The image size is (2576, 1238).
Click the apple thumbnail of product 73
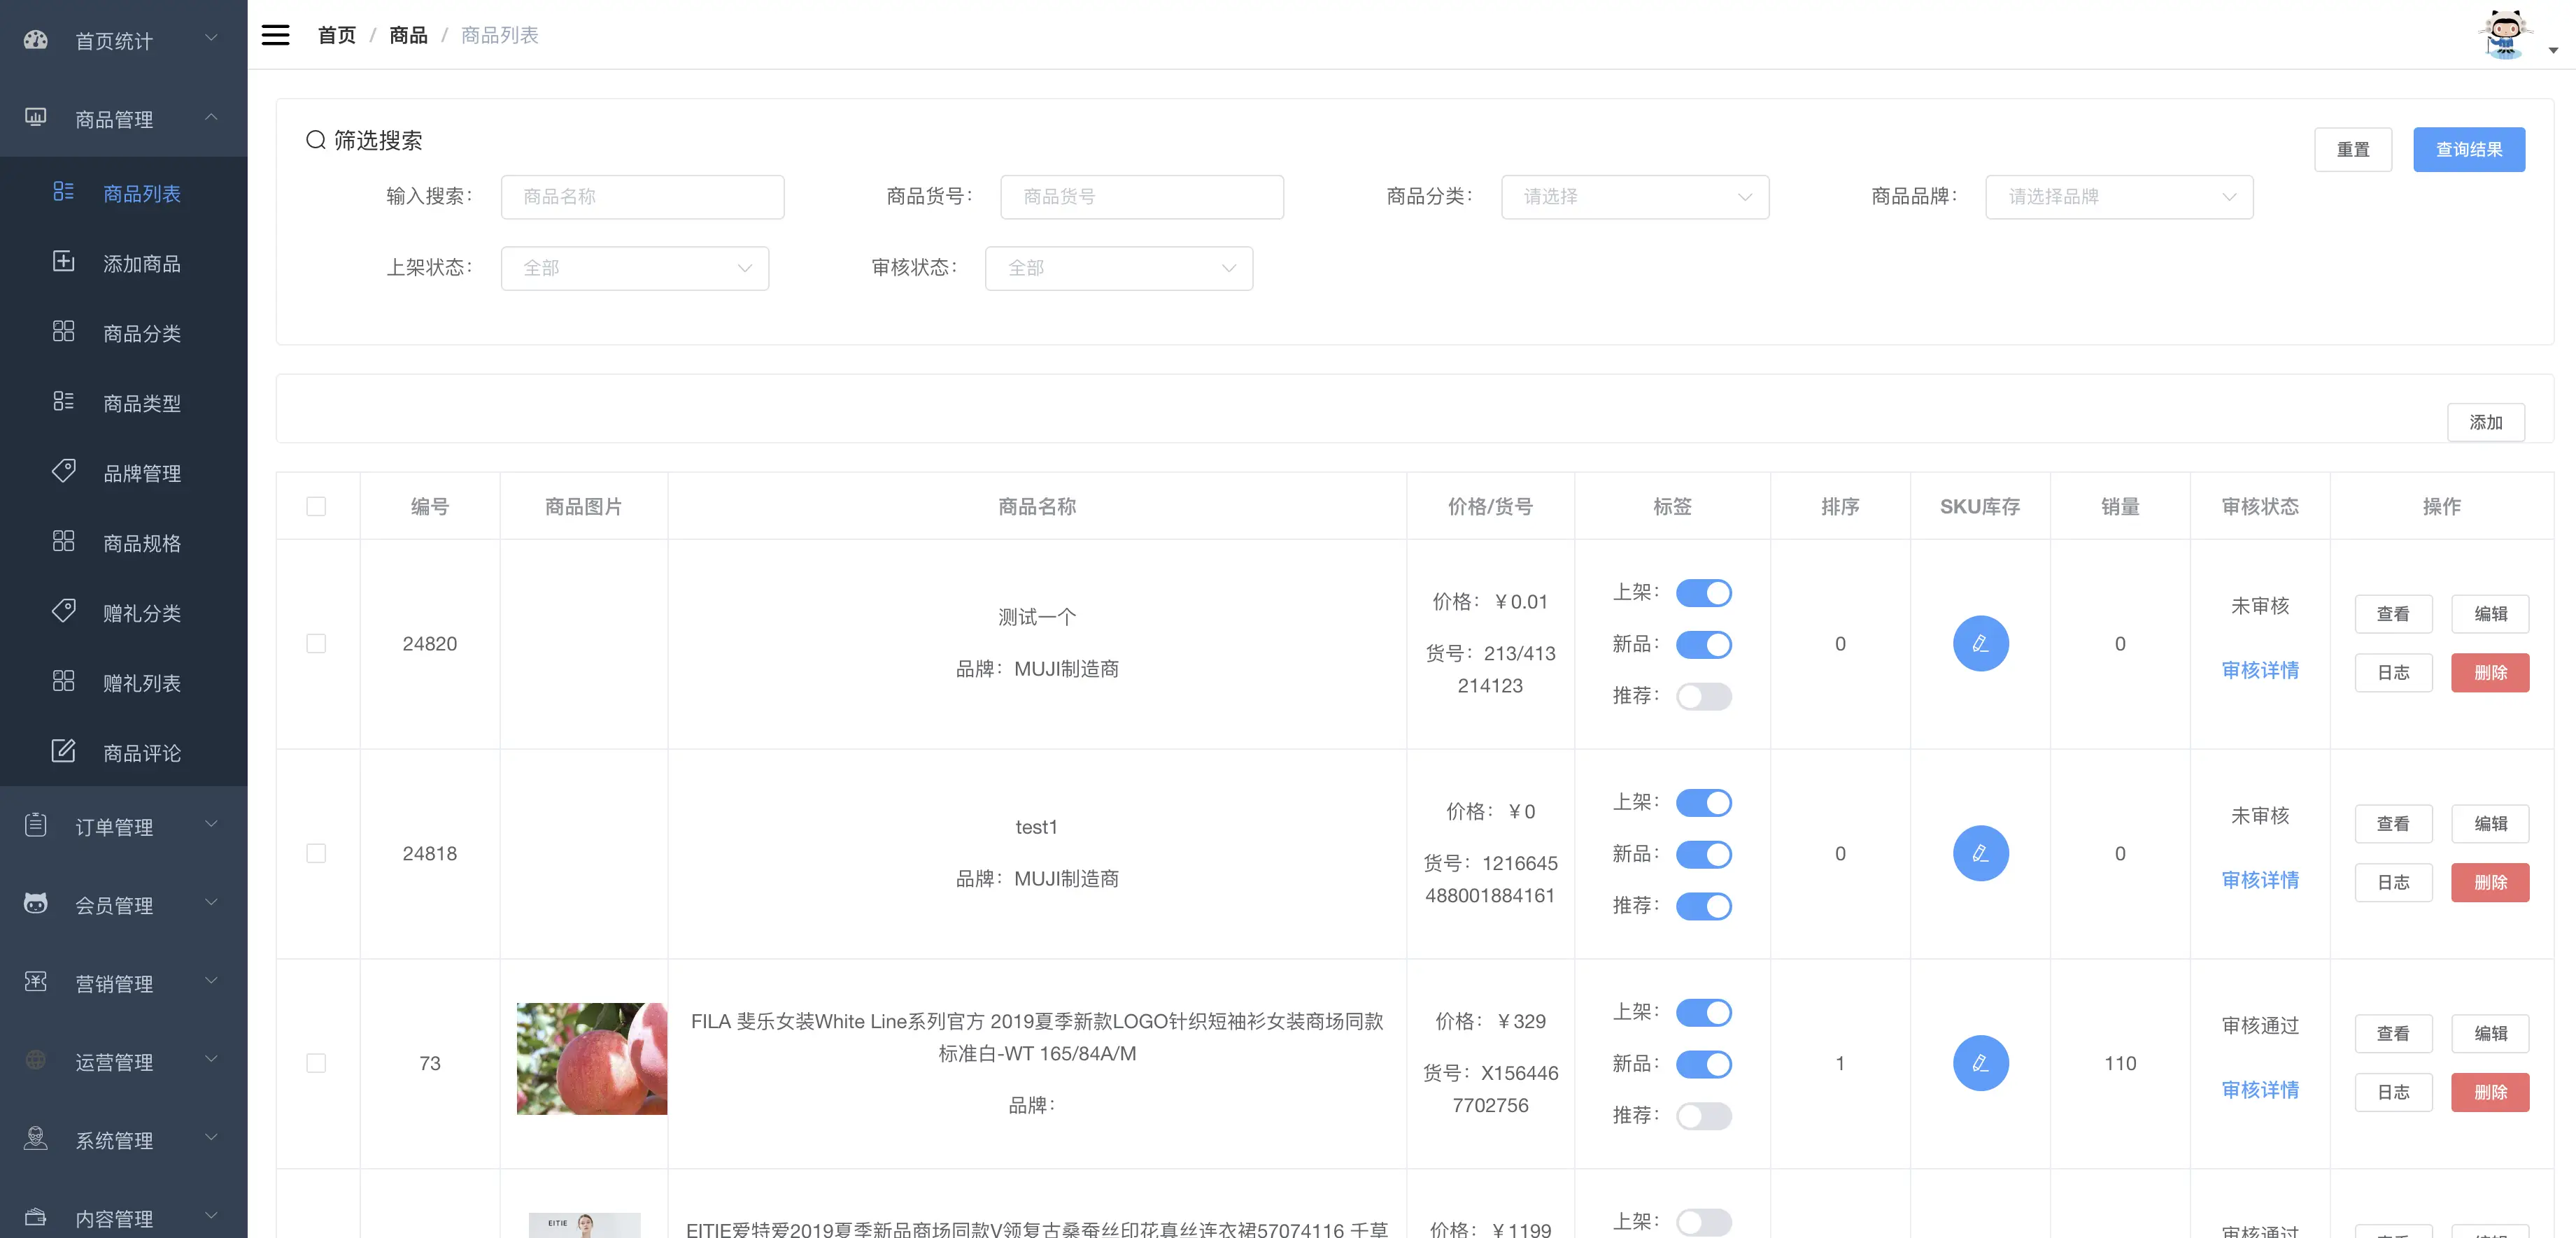click(x=591, y=1059)
